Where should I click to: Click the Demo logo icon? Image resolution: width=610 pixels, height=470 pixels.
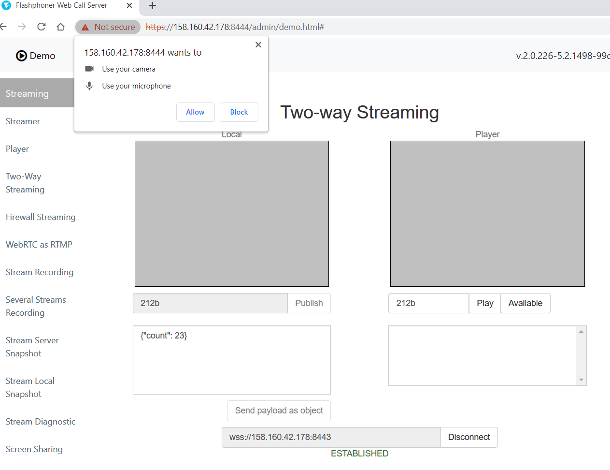pyautogui.click(x=21, y=56)
